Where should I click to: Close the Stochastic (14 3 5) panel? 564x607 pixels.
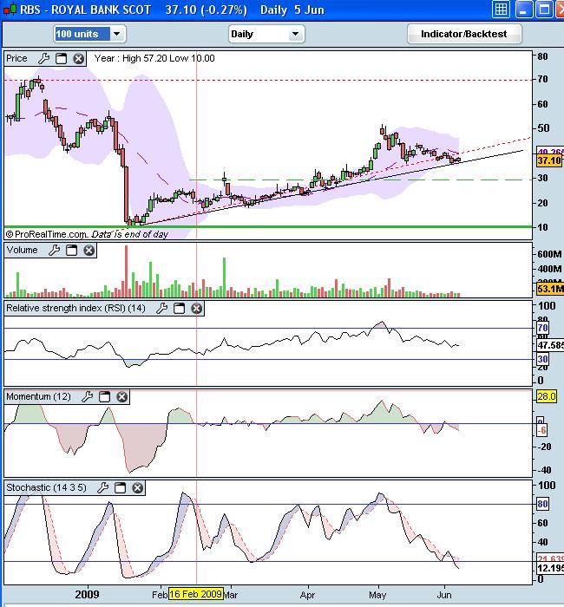[137, 487]
